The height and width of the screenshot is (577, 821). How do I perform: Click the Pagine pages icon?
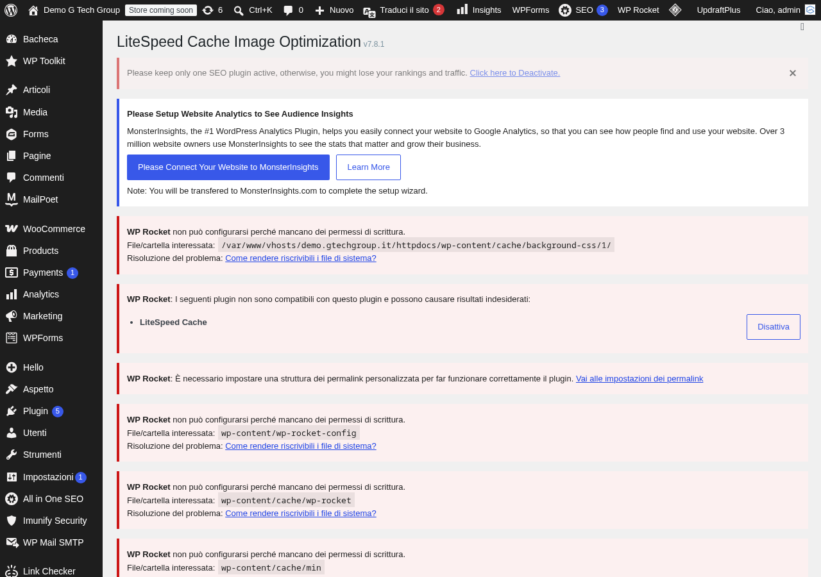(12, 156)
